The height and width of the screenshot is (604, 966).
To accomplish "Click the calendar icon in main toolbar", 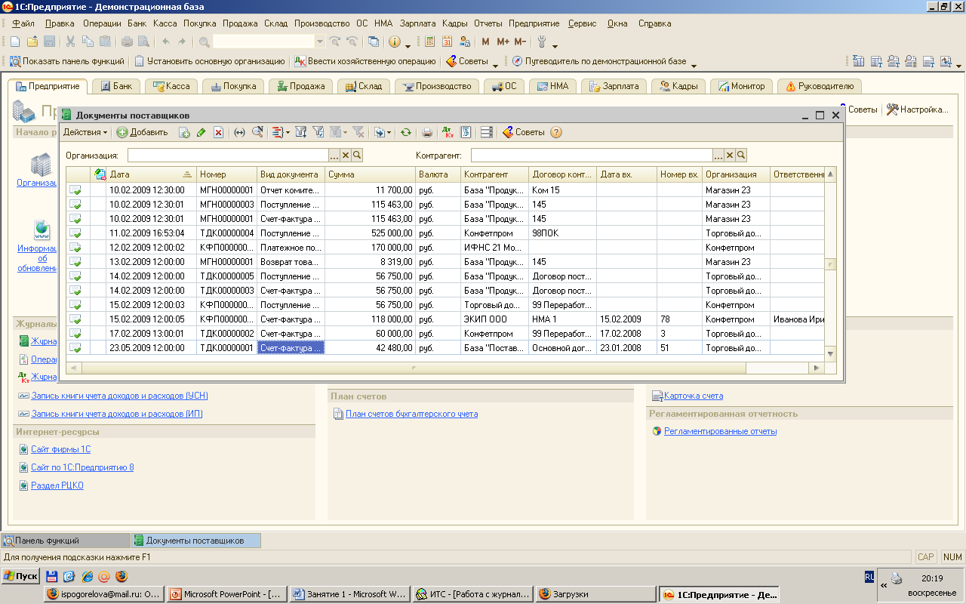I will coord(448,42).
